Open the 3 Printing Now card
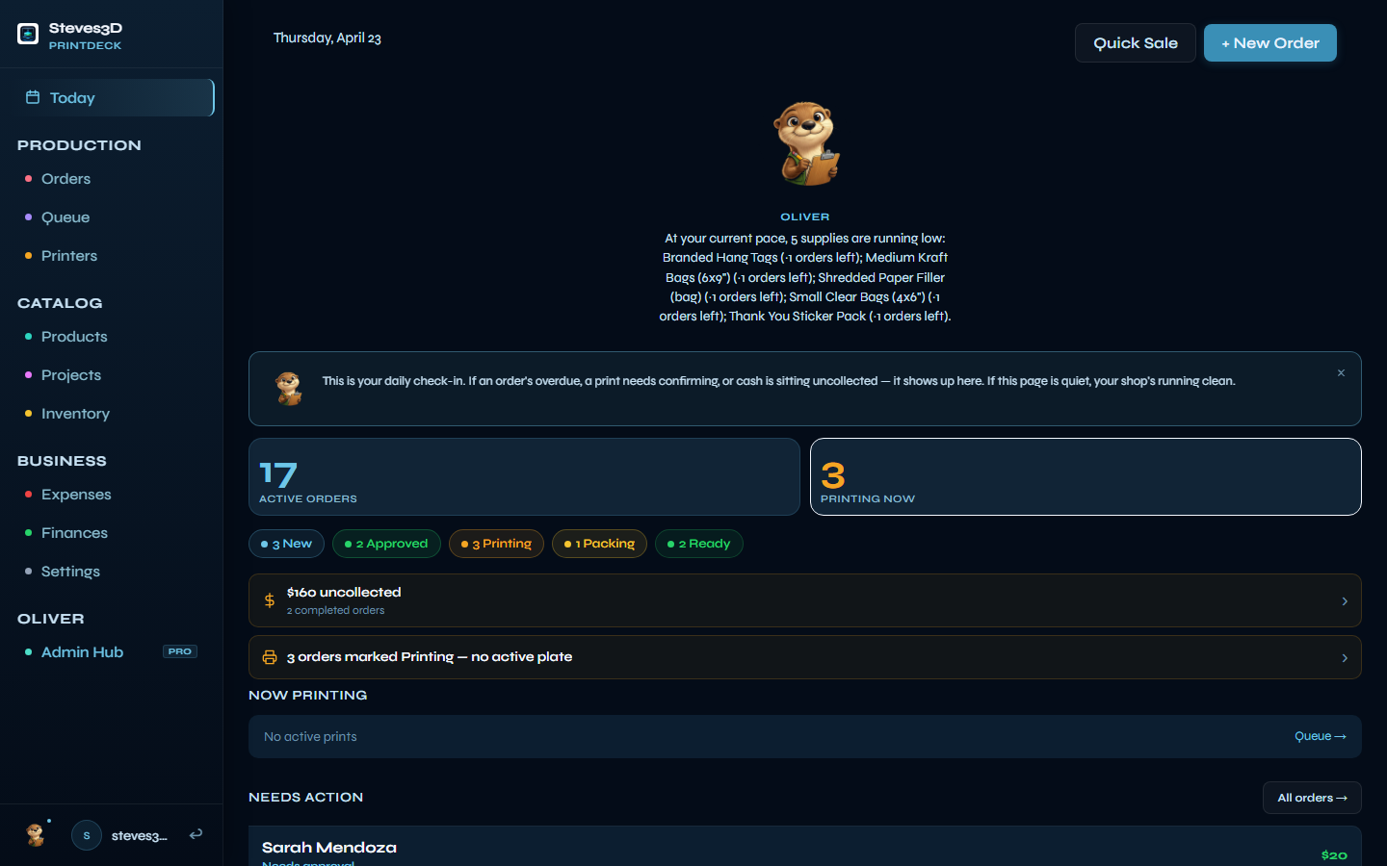Viewport: 1387px width, 866px height. point(1085,477)
